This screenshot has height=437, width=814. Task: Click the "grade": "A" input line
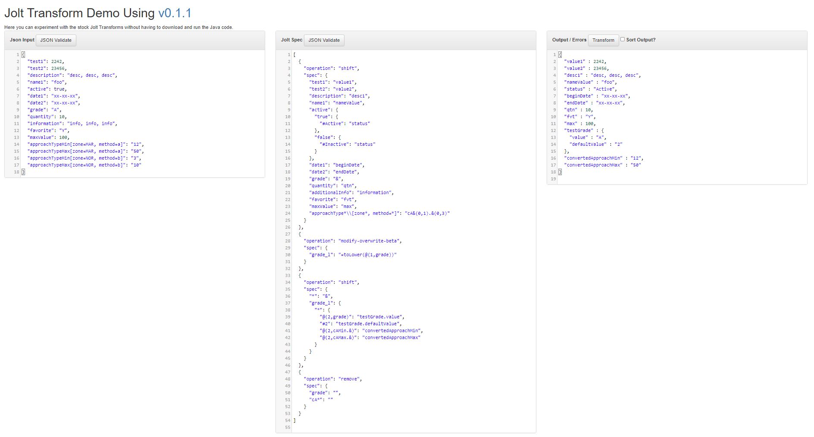pyautogui.click(x=44, y=110)
